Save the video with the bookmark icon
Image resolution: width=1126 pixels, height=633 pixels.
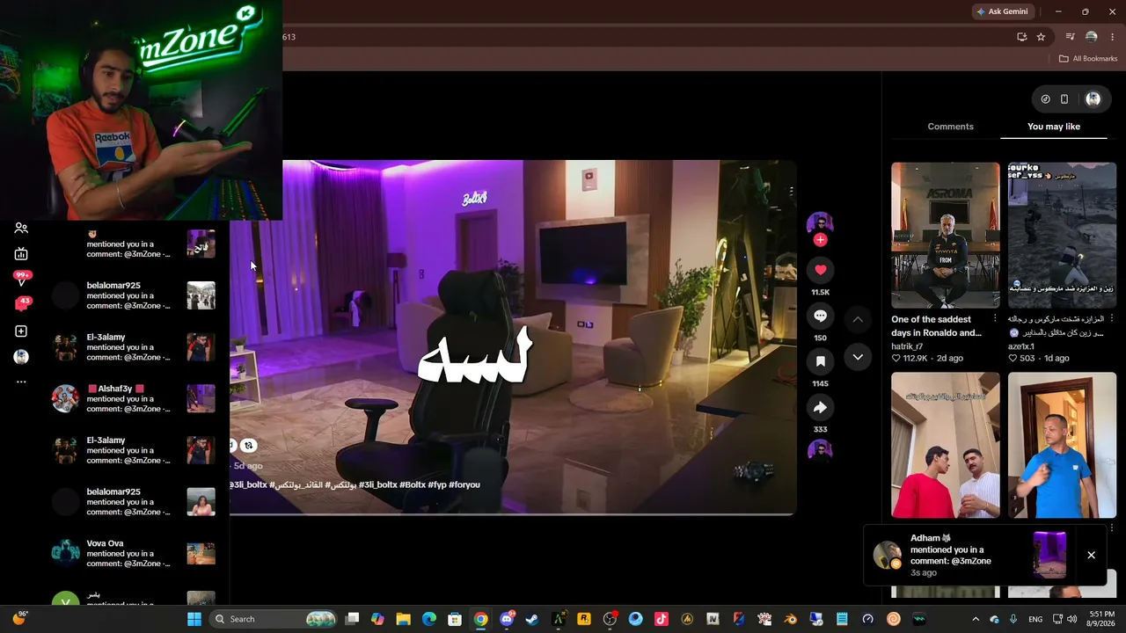click(820, 361)
